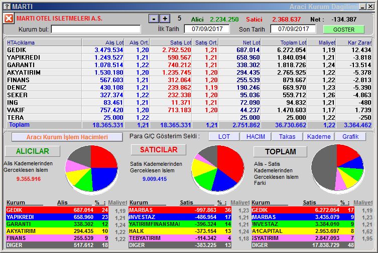Click INVESTAZ row showing 3.384.010
The width and height of the screenshot is (378, 253).
click(x=303, y=224)
